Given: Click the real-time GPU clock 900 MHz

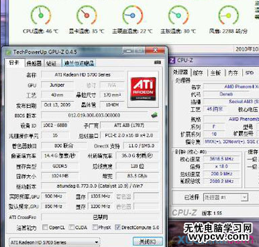Looking at the screenshot, I should pos(54,196).
